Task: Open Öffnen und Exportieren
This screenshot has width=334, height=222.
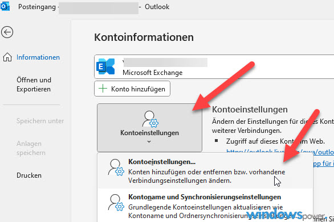Action: coord(34,85)
